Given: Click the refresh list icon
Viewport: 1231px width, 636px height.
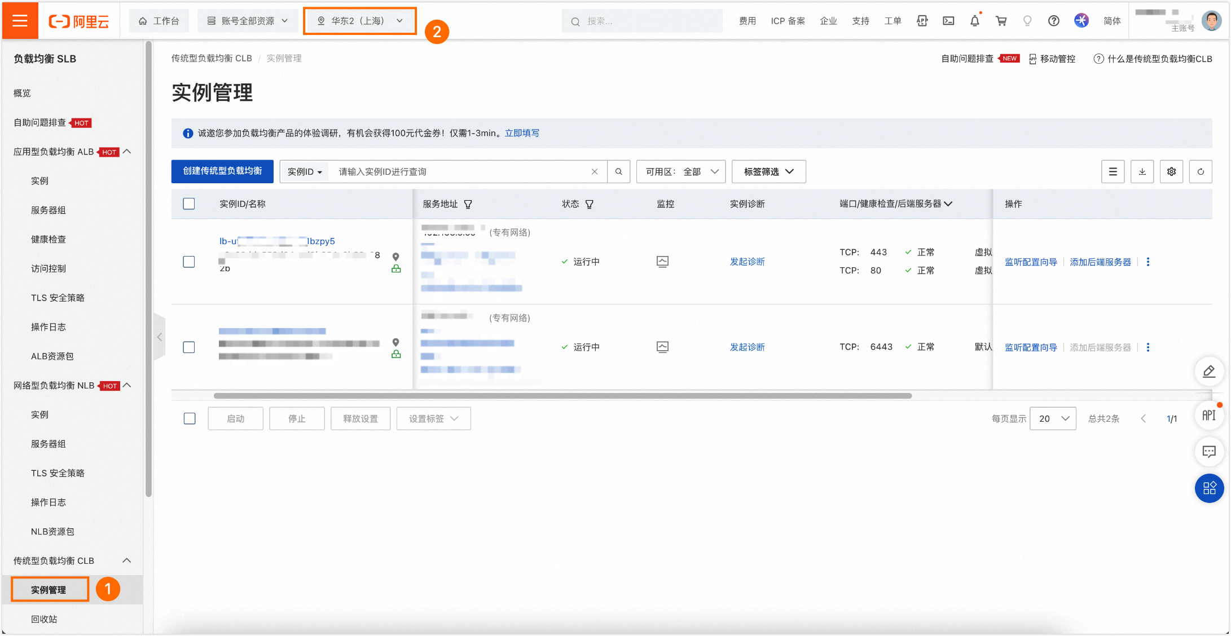Looking at the screenshot, I should point(1200,171).
